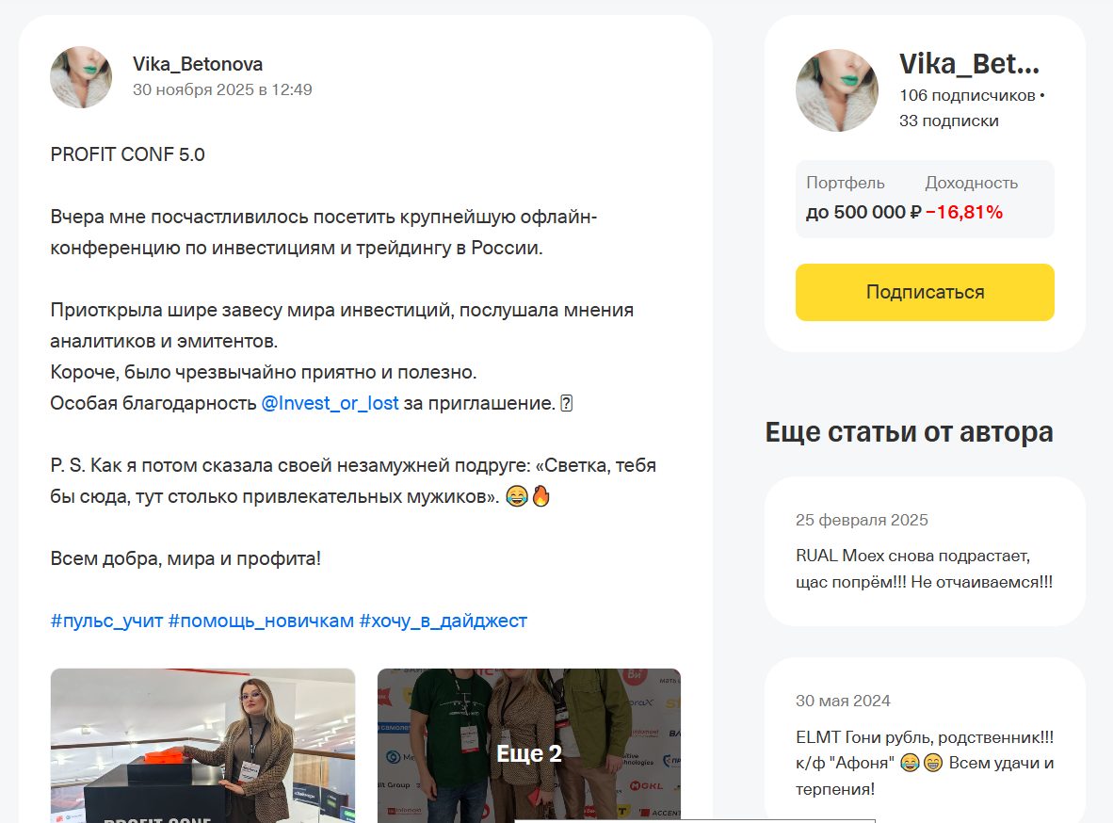Viewport: 1113px width, 823px height.
Task: Click the grinning emoji in ELMT article
Action: [933, 764]
